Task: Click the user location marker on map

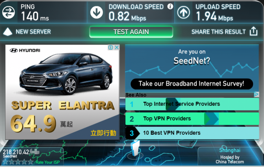Action: [135, 148]
